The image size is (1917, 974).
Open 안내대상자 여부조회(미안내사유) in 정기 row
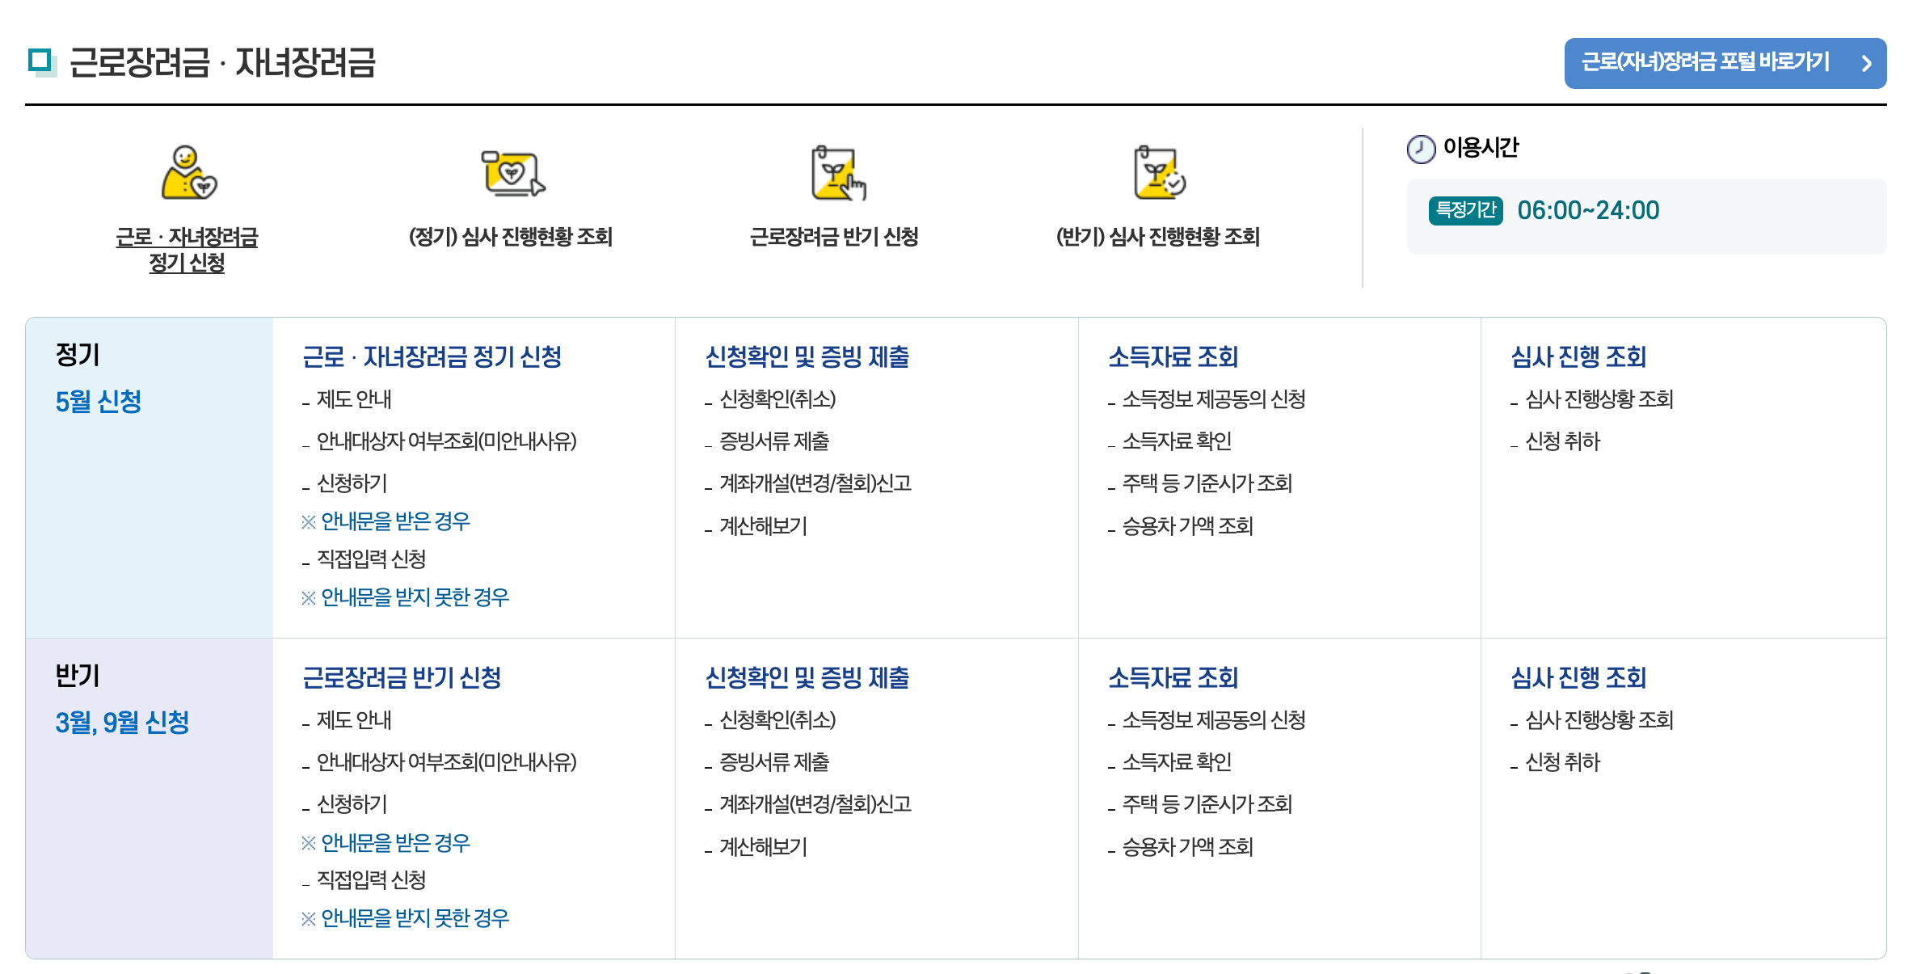(446, 441)
